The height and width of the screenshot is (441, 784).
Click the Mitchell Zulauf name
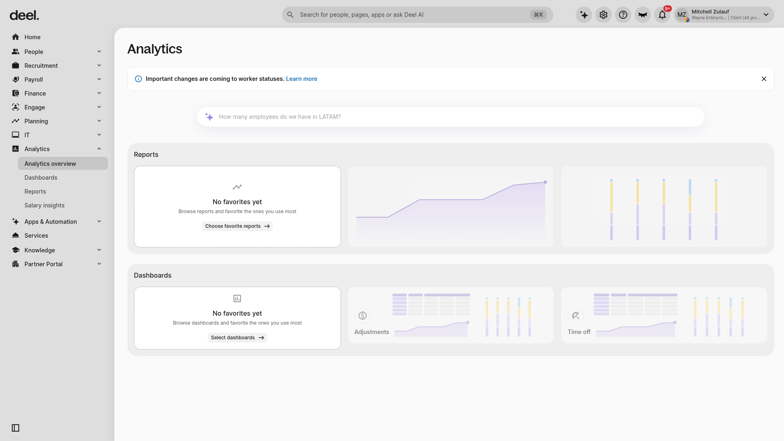point(710,12)
